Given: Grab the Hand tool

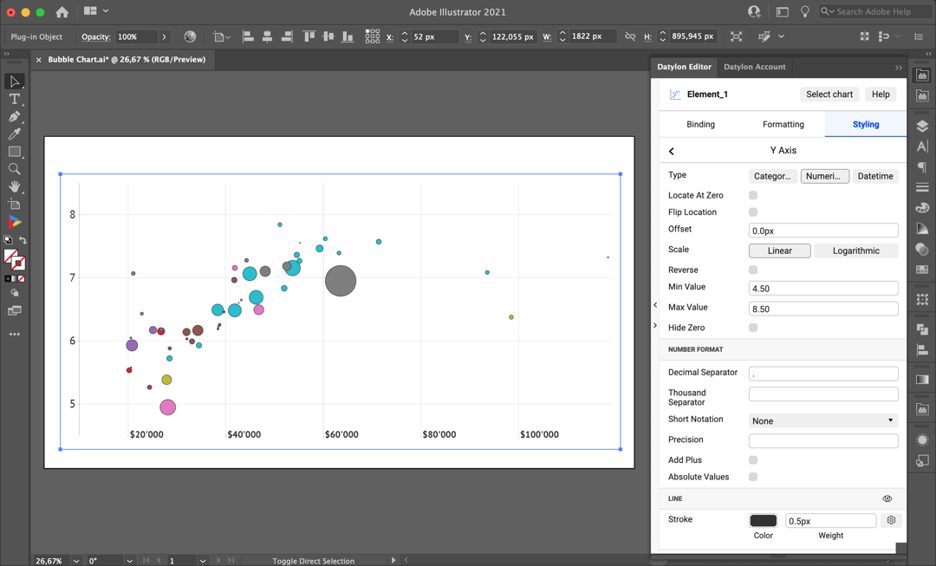Looking at the screenshot, I should pyautogui.click(x=14, y=184).
